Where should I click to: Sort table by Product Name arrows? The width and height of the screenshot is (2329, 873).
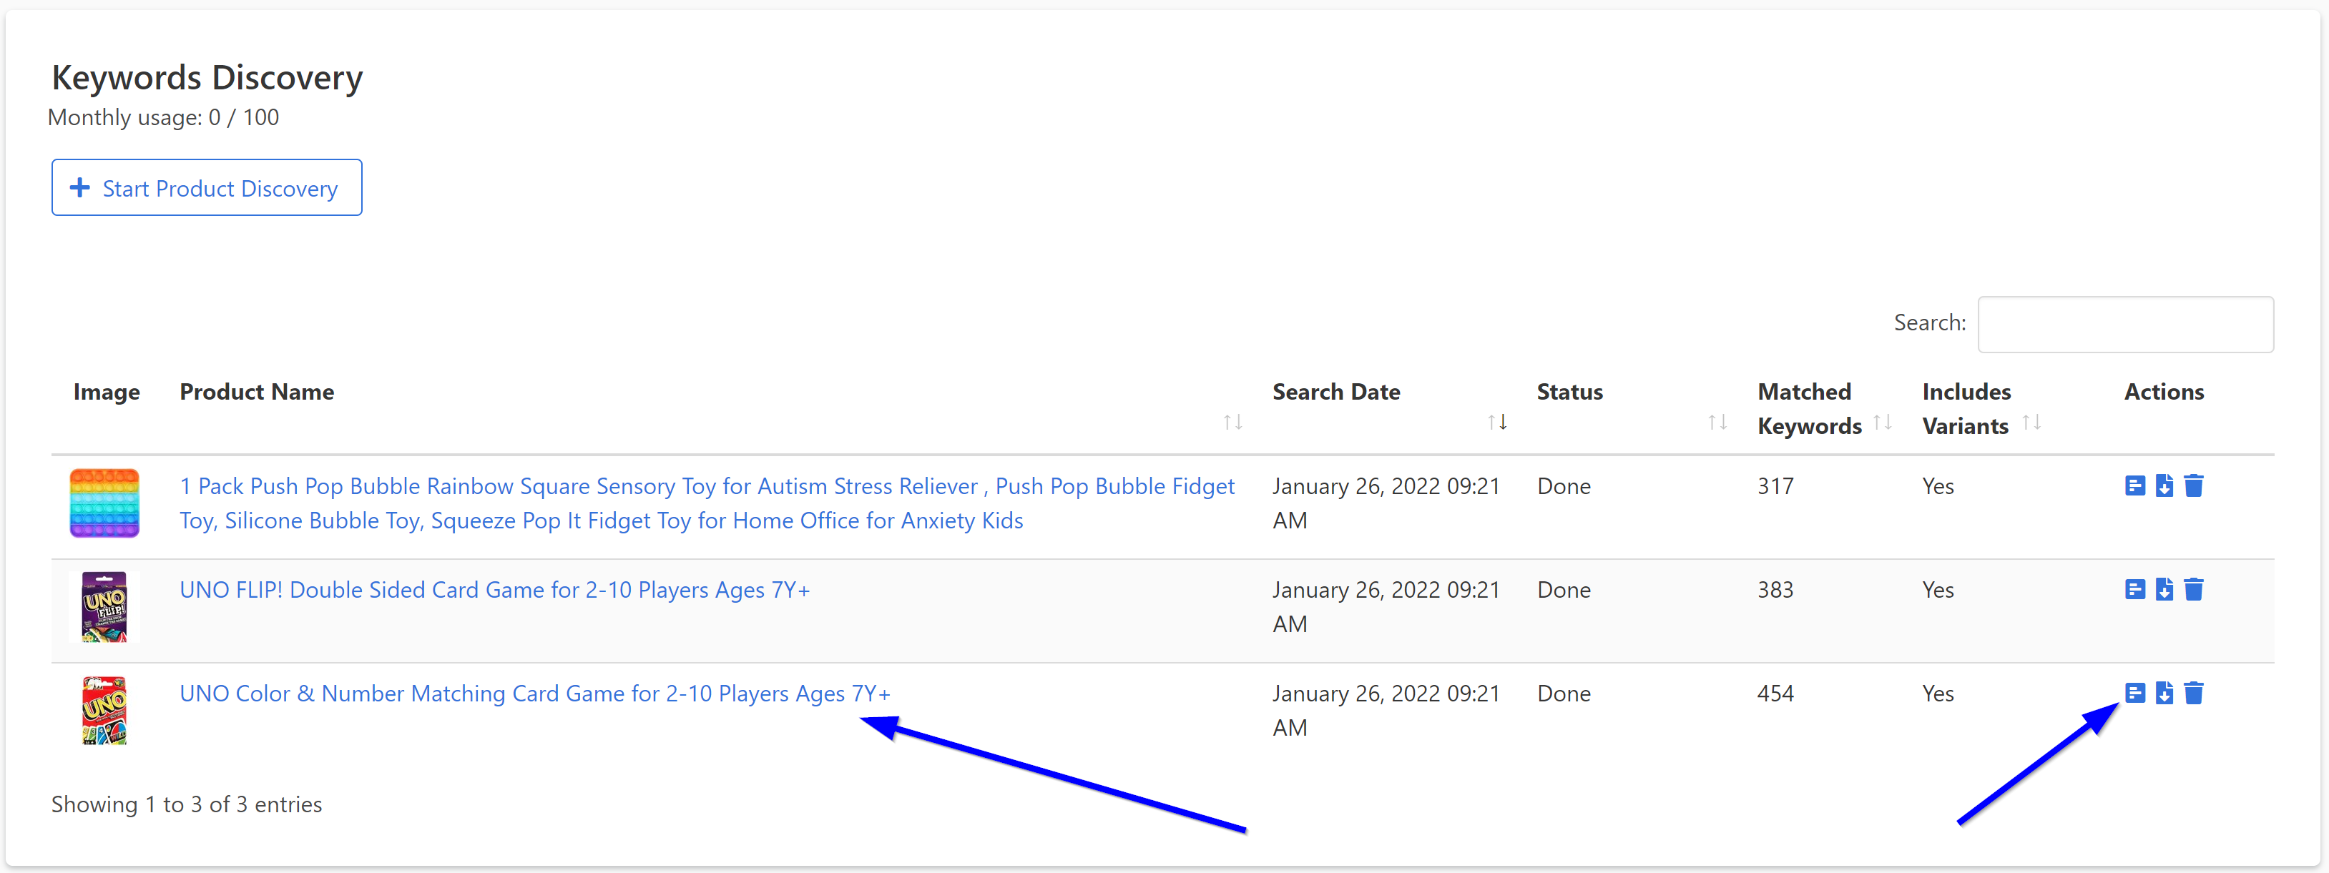1232,422
